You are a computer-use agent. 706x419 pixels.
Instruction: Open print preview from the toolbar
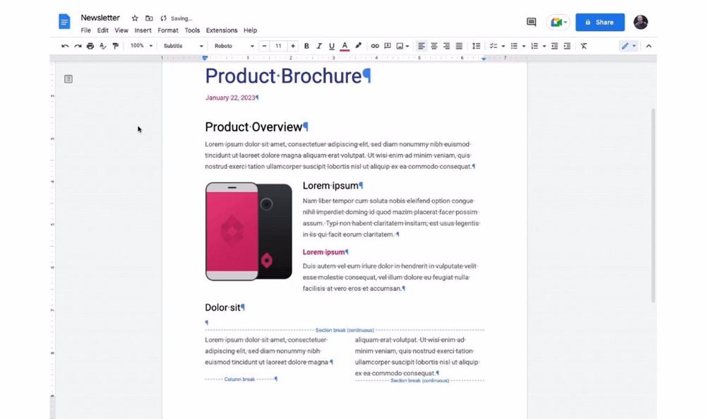pos(90,45)
